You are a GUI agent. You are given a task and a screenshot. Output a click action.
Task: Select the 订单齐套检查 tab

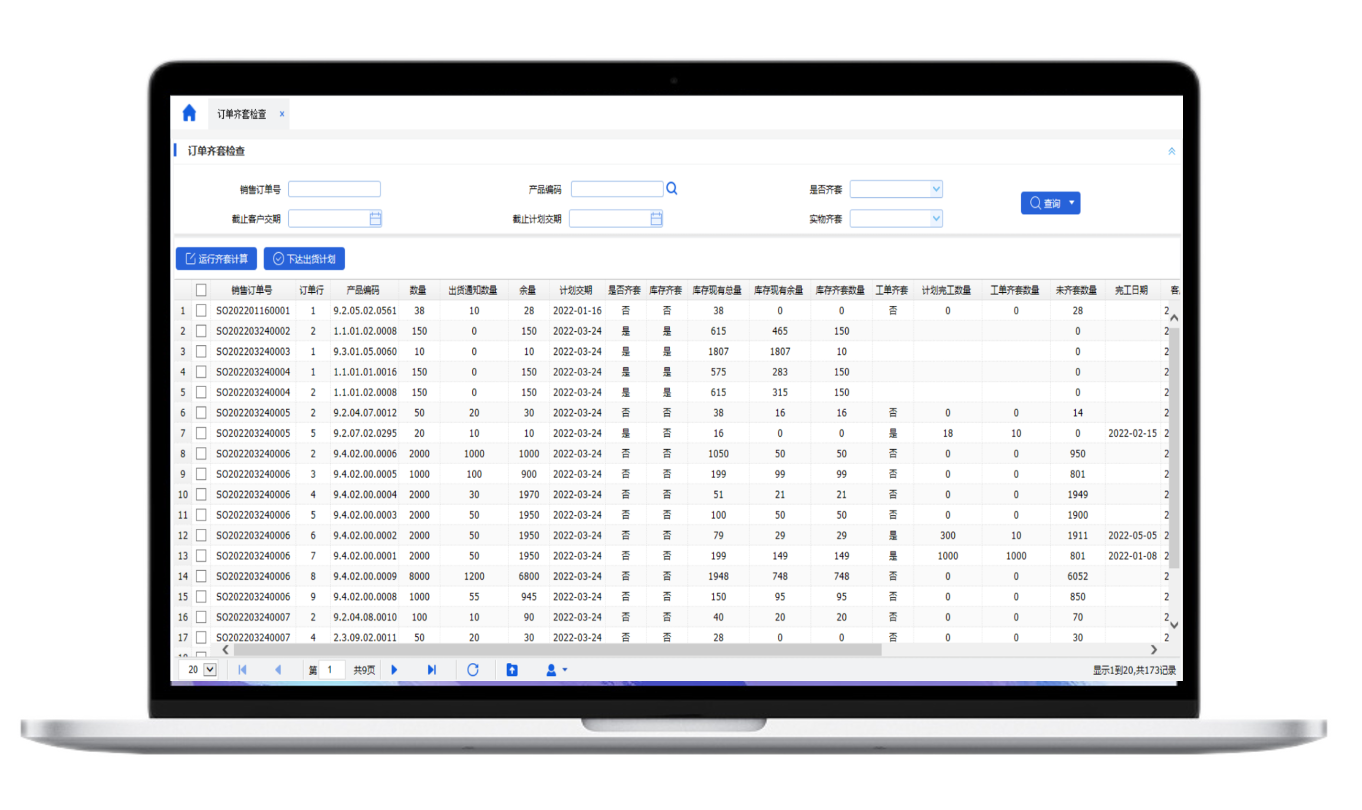pyautogui.click(x=241, y=114)
